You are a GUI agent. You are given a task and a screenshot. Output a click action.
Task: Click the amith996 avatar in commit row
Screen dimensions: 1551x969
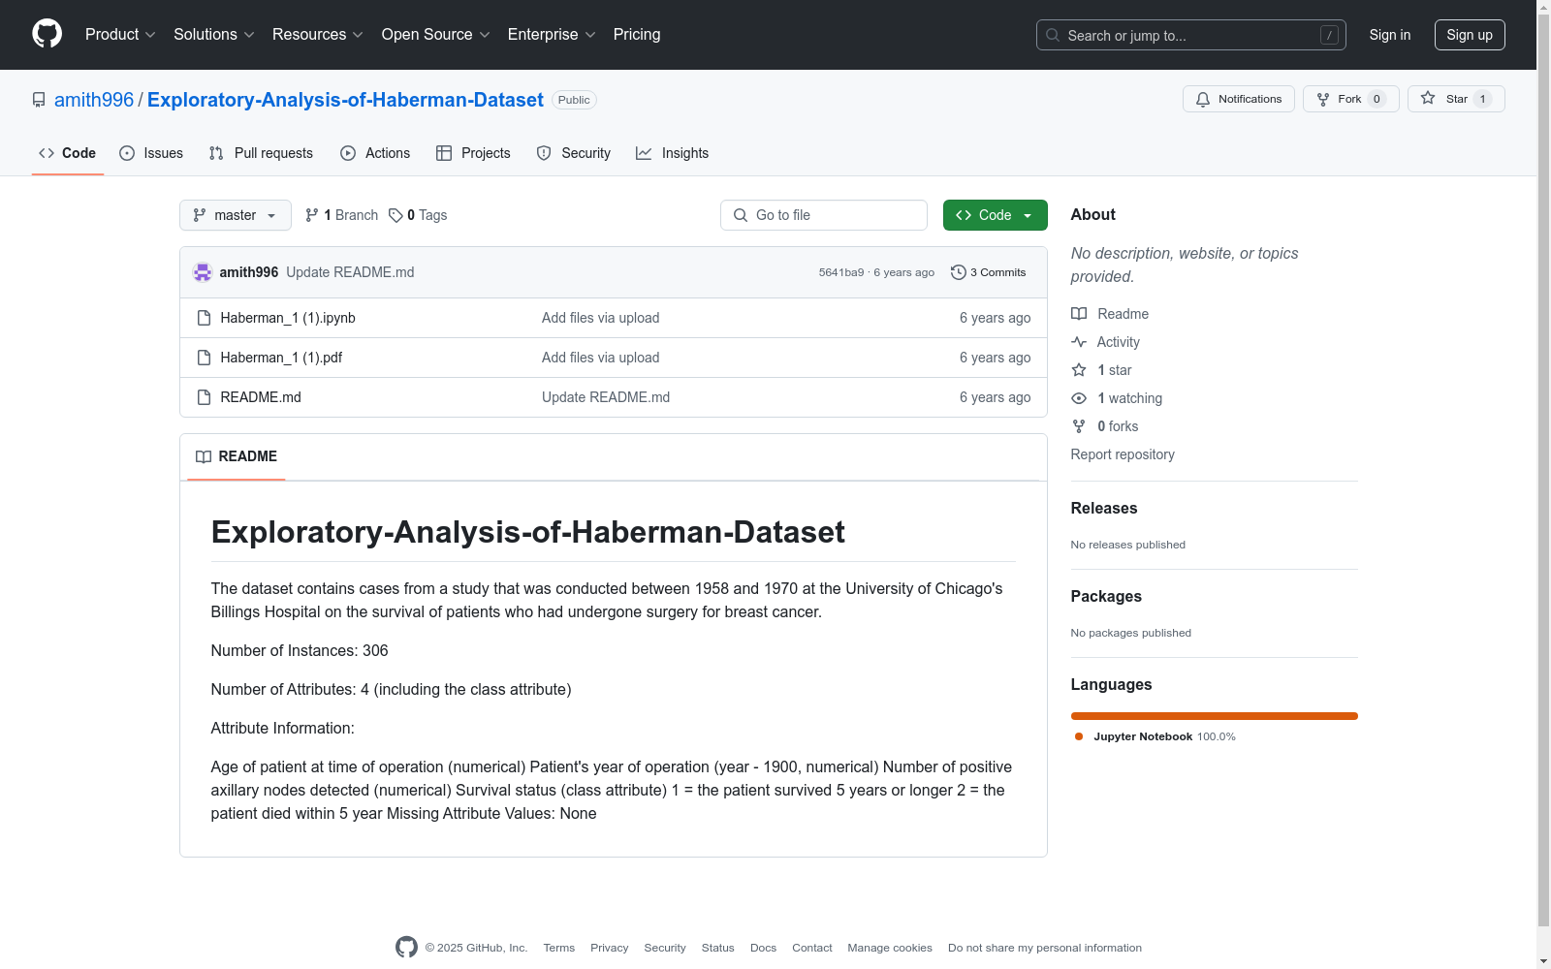[203, 272]
